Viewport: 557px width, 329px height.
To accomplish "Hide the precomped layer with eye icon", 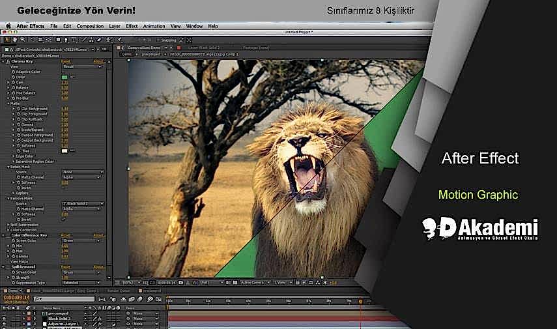I will (4, 313).
